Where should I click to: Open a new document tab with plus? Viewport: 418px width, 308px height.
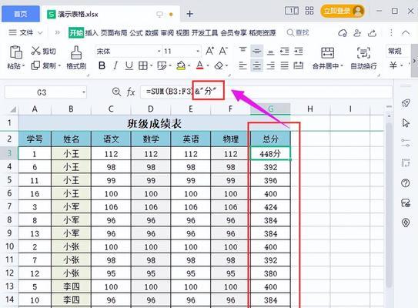[x=190, y=14]
